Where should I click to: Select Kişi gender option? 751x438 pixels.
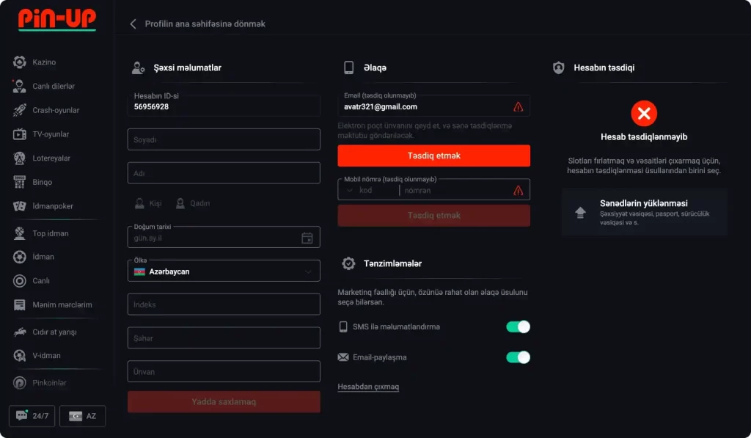point(148,203)
